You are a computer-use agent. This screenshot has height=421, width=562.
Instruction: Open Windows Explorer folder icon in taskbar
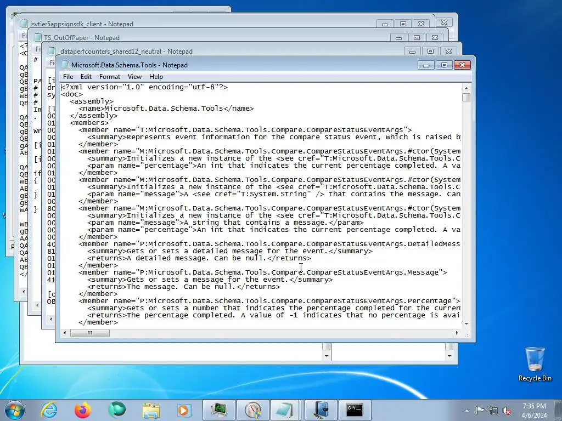[x=151, y=410]
